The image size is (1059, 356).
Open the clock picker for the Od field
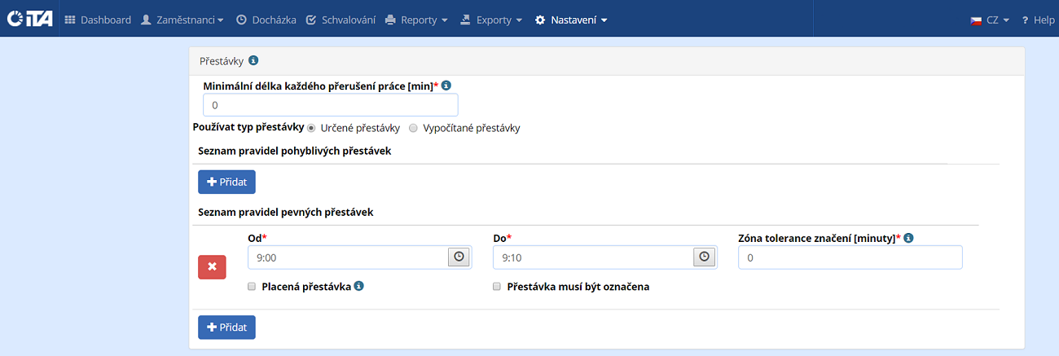(459, 257)
